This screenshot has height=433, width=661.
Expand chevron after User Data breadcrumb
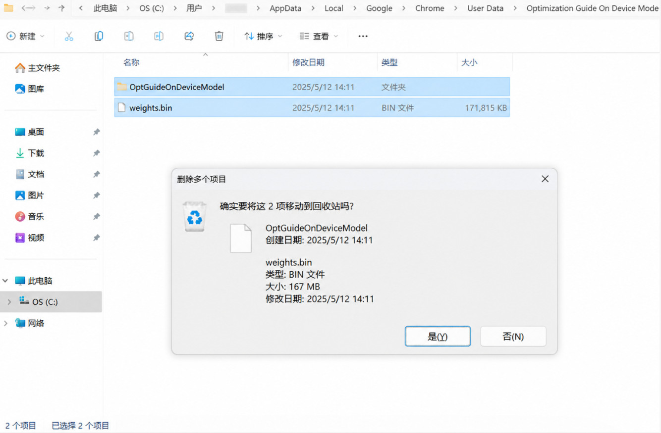coord(515,8)
